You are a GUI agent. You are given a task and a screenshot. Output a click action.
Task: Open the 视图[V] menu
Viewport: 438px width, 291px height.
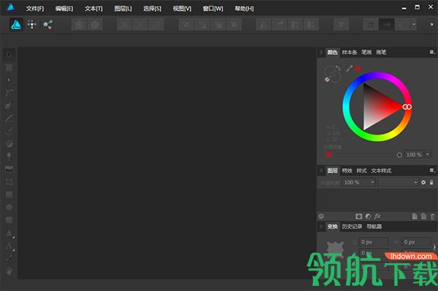coord(182,9)
